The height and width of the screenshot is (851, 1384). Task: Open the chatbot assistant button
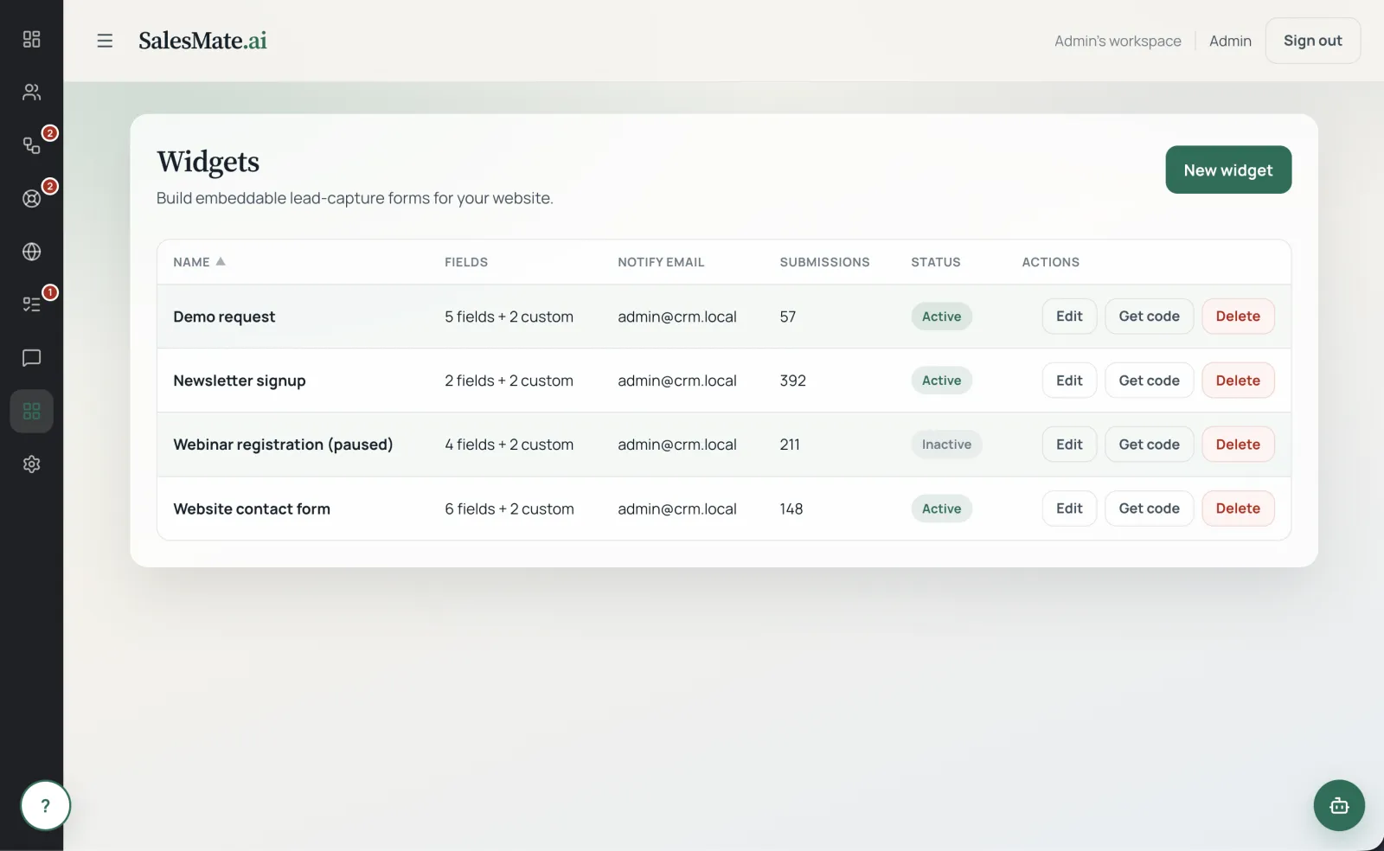pos(1339,806)
